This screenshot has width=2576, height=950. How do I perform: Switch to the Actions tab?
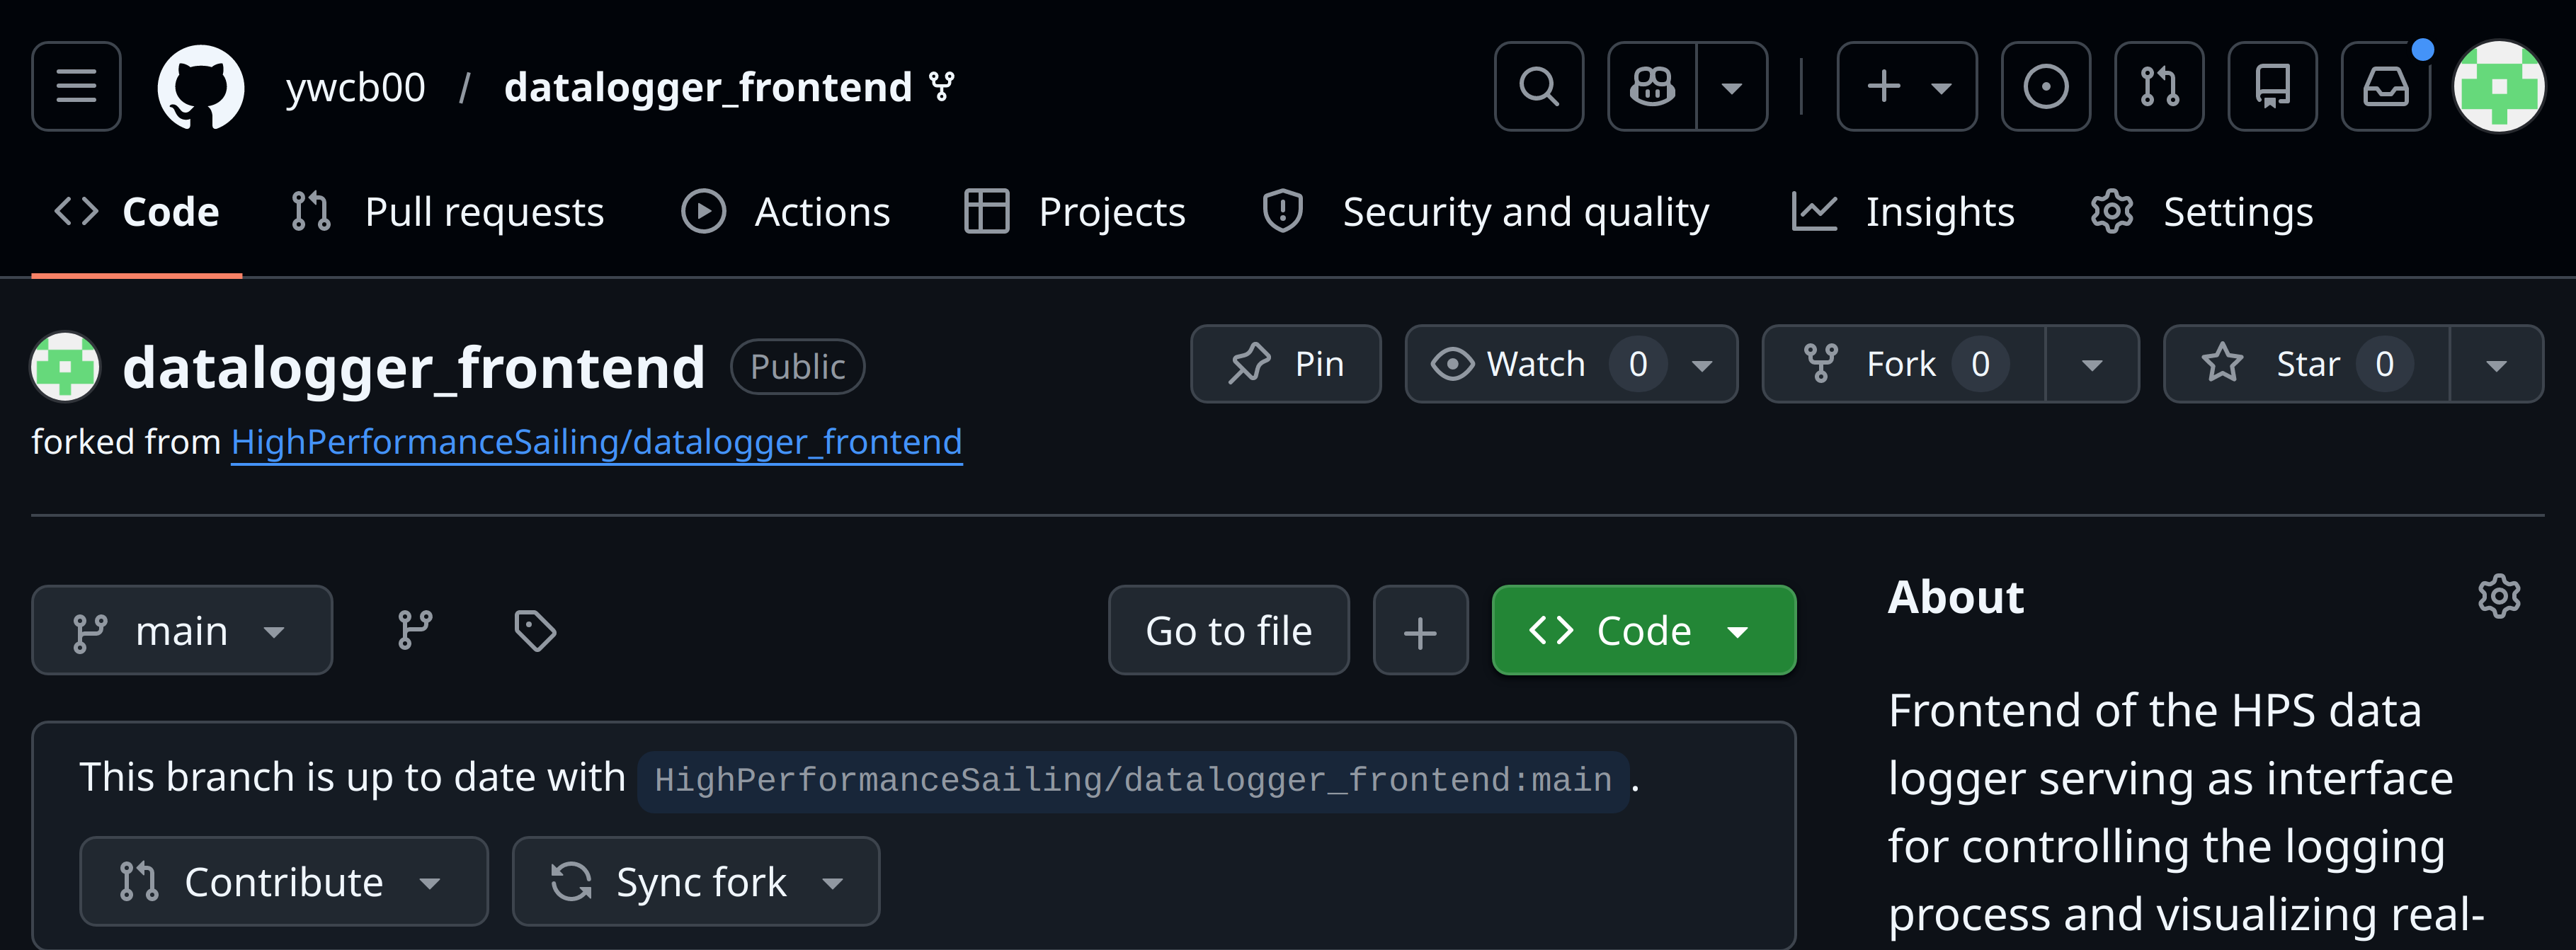[786, 212]
